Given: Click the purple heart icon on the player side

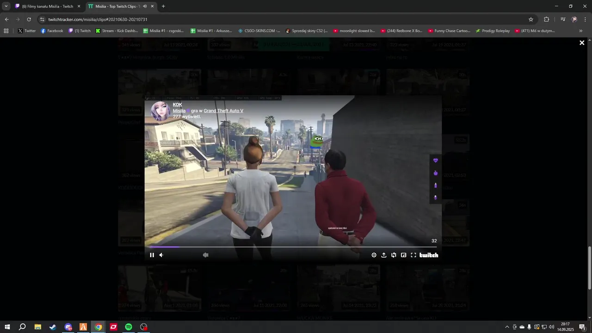Looking at the screenshot, I should pos(435,160).
